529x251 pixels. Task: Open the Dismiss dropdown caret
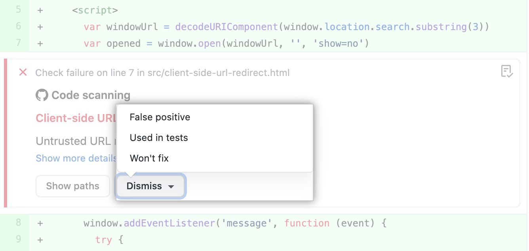(171, 186)
